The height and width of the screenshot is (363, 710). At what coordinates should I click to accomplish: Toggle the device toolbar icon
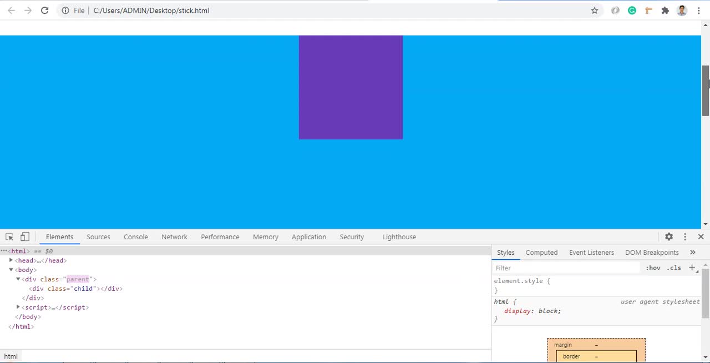click(24, 237)
